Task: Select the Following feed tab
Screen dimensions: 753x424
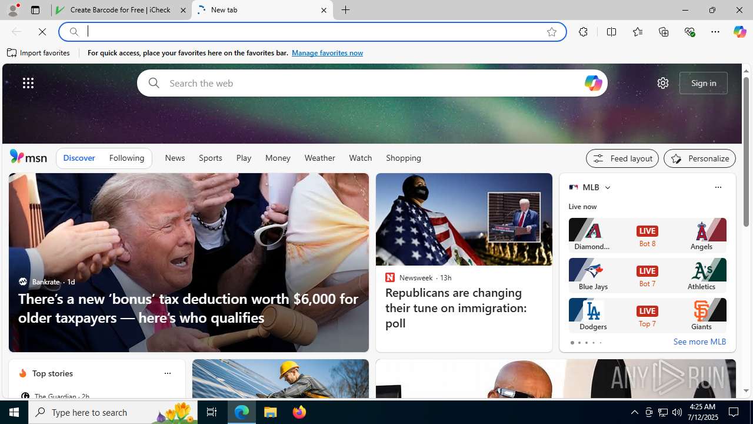Action: [x=126, y=158]
